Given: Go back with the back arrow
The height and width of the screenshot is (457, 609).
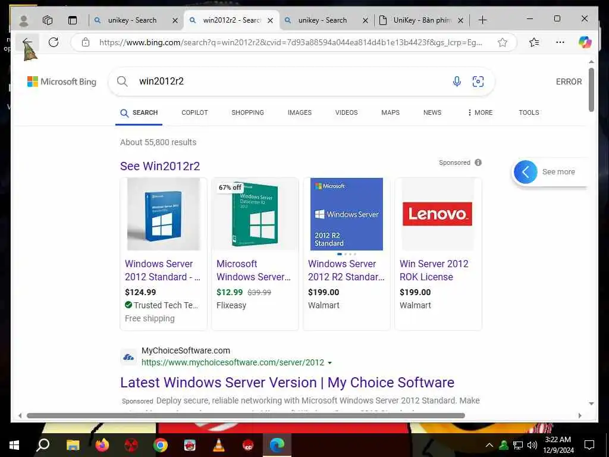Looking at the screenshot, I should (x=27, y=42).
